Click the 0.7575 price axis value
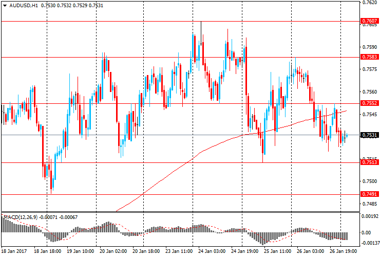 click(370, 69)
